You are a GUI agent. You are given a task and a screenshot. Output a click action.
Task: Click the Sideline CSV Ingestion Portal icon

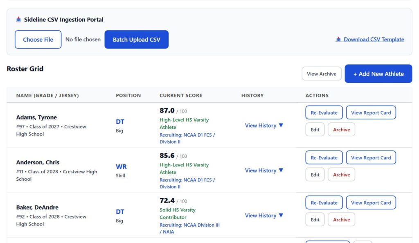(x=18, y=20)
